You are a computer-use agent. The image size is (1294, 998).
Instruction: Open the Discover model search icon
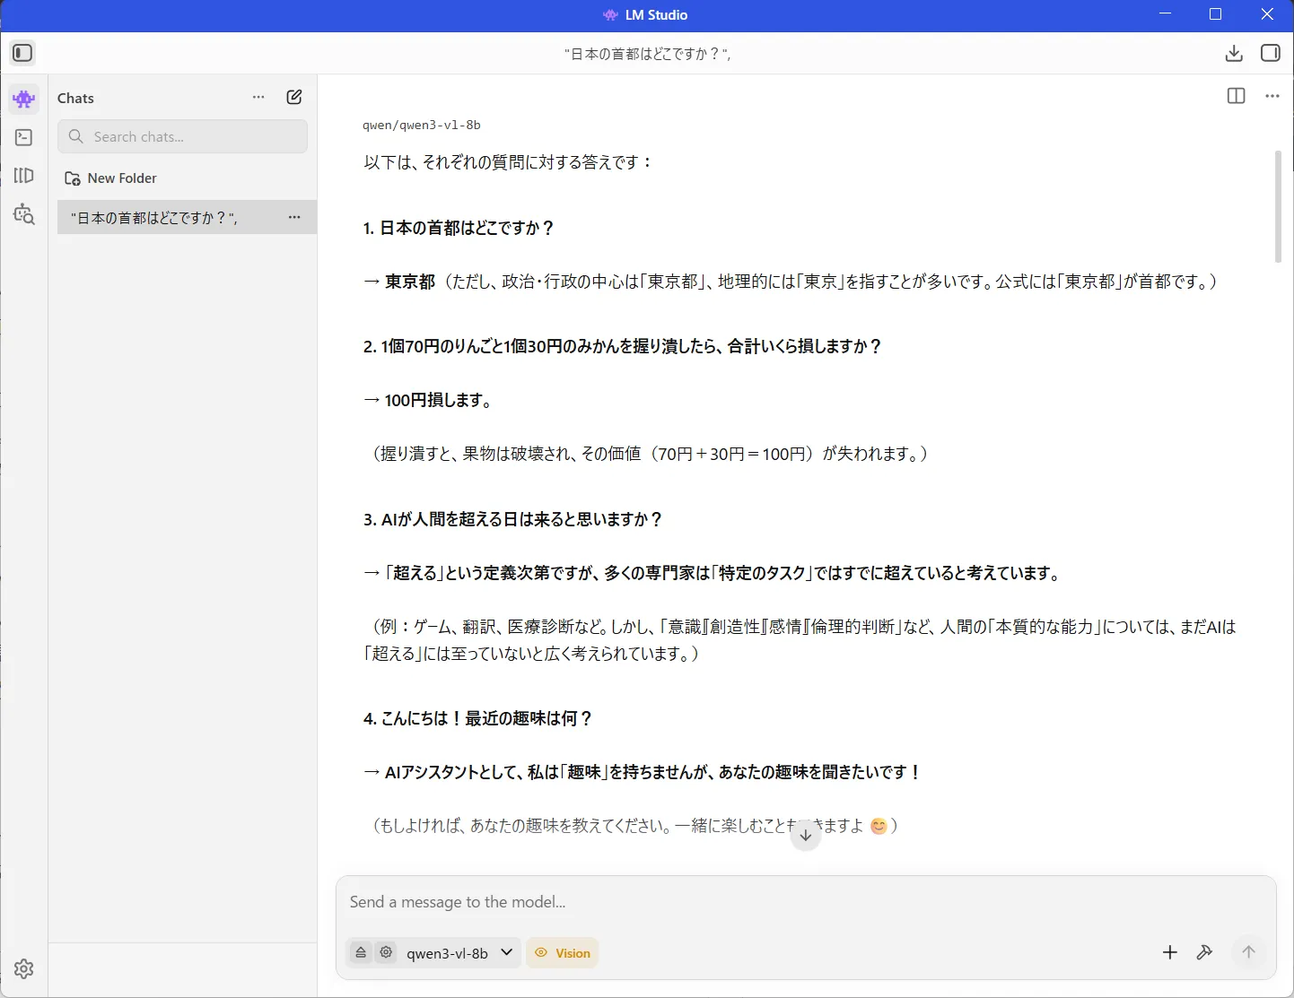pyautogui.click(x=24, y=214)
